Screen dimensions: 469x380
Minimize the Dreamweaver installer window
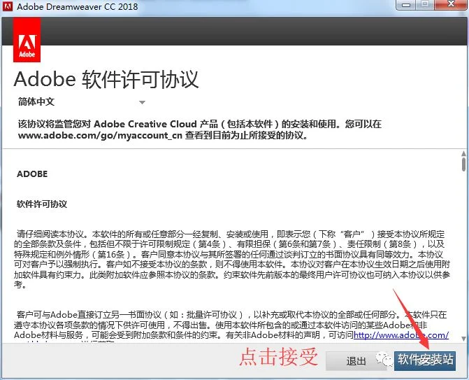(x=406, y=4)
